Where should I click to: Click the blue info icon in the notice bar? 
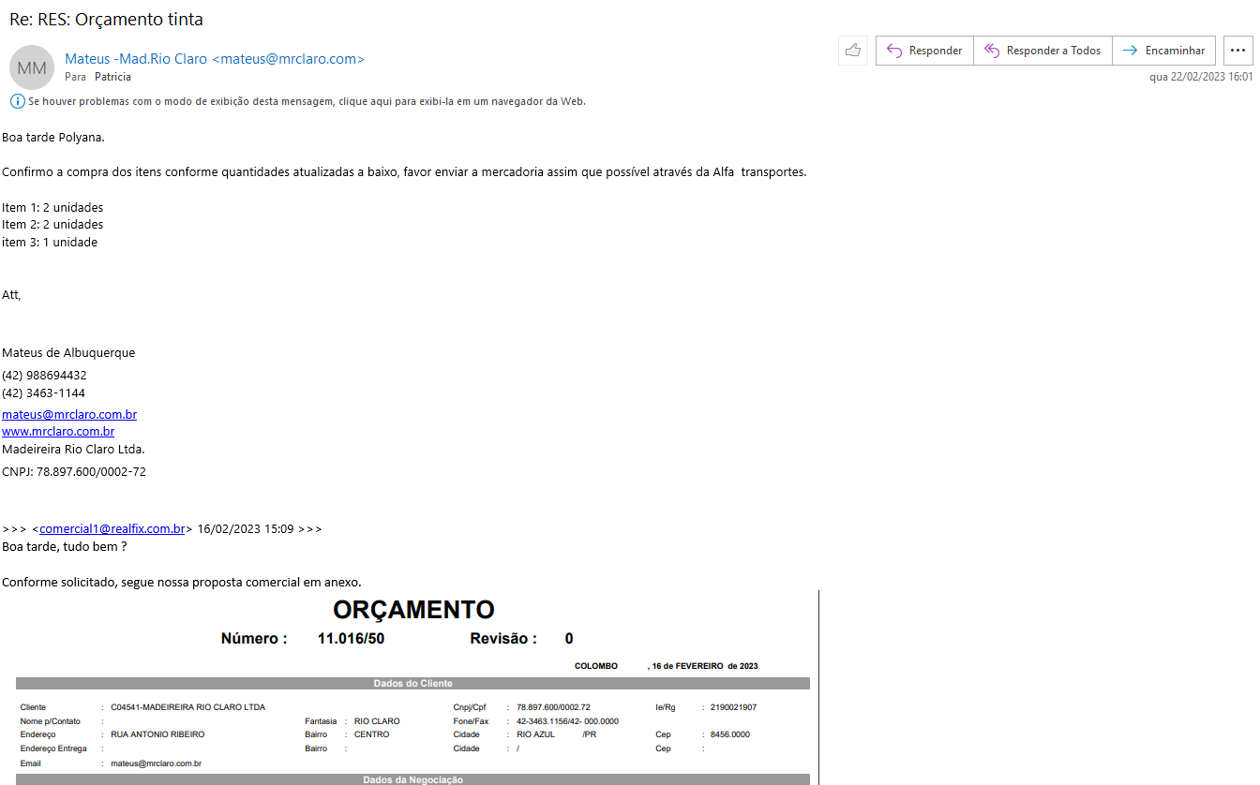(x=17, y=101)
